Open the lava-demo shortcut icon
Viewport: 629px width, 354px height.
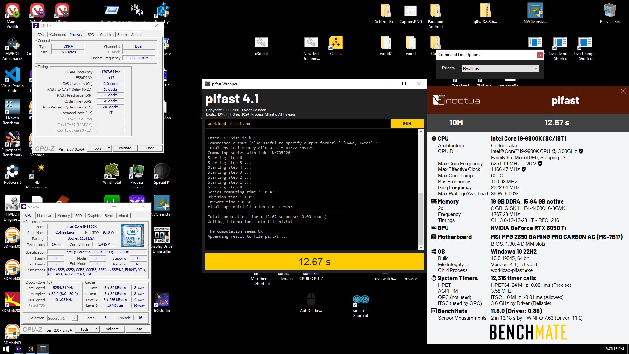pos(560,48)
